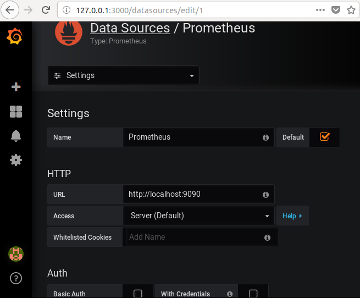Edit the Name field containing Prometheus

(x=198, y=137)
